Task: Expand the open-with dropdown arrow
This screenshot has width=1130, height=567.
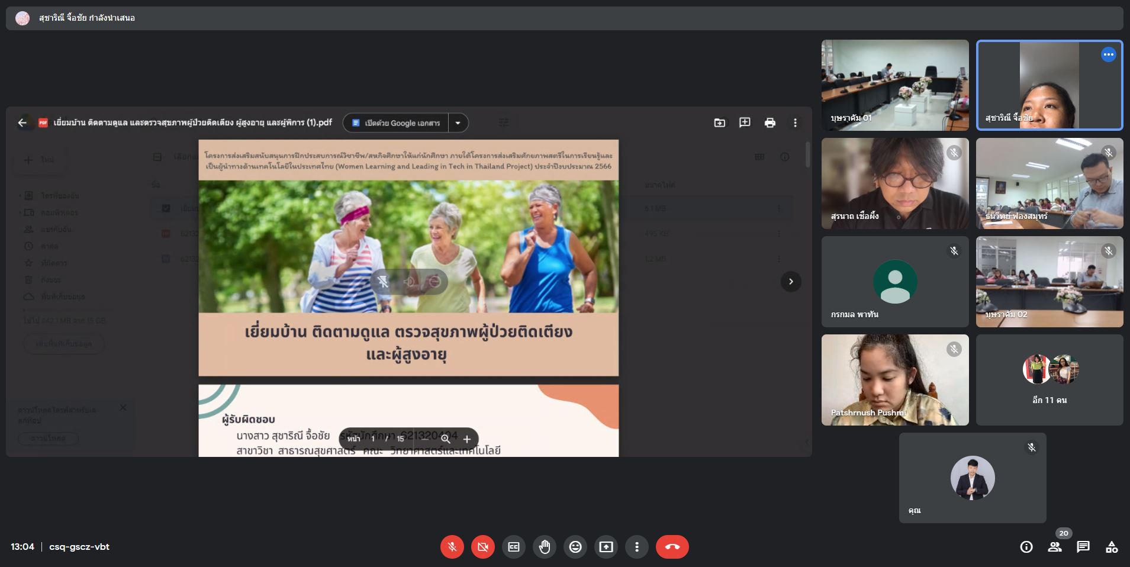Action: (x=458, y=123)
